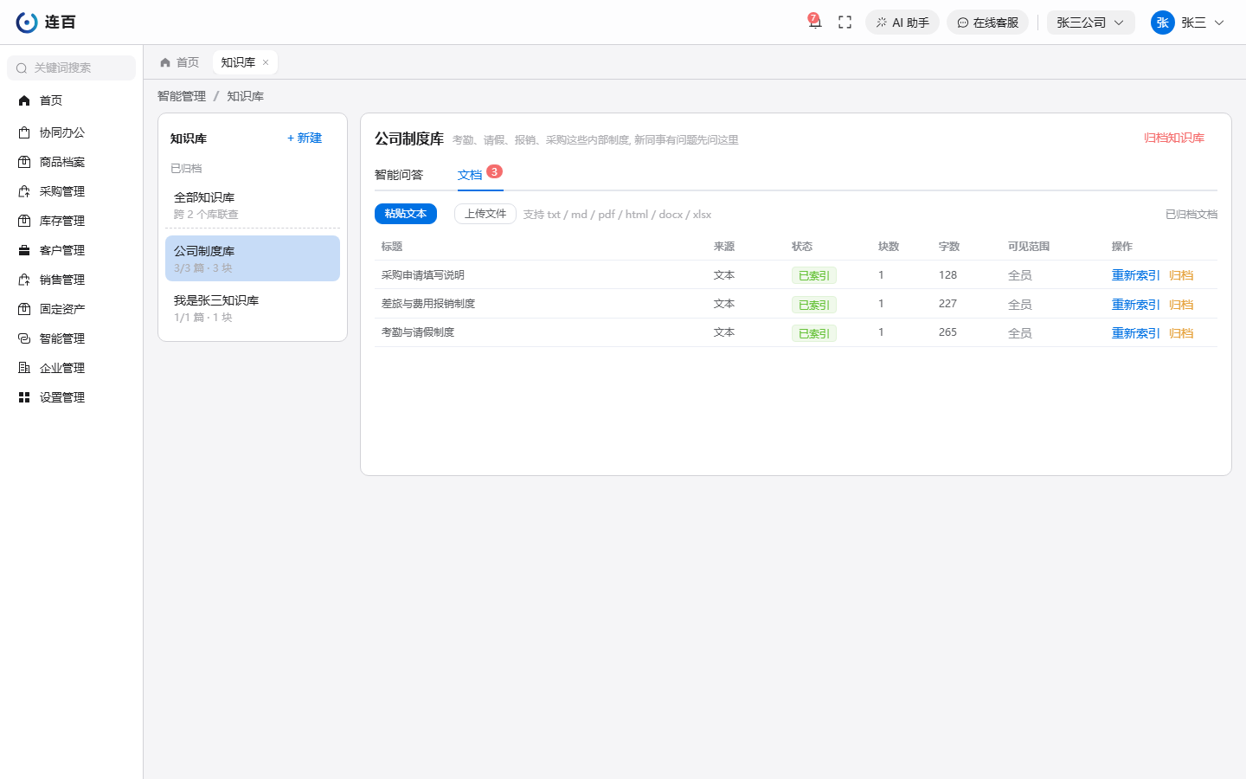The height and width of the screenshot is (779, 1246).
Task: Switch to the 首页 page tab
Action: 179,62
